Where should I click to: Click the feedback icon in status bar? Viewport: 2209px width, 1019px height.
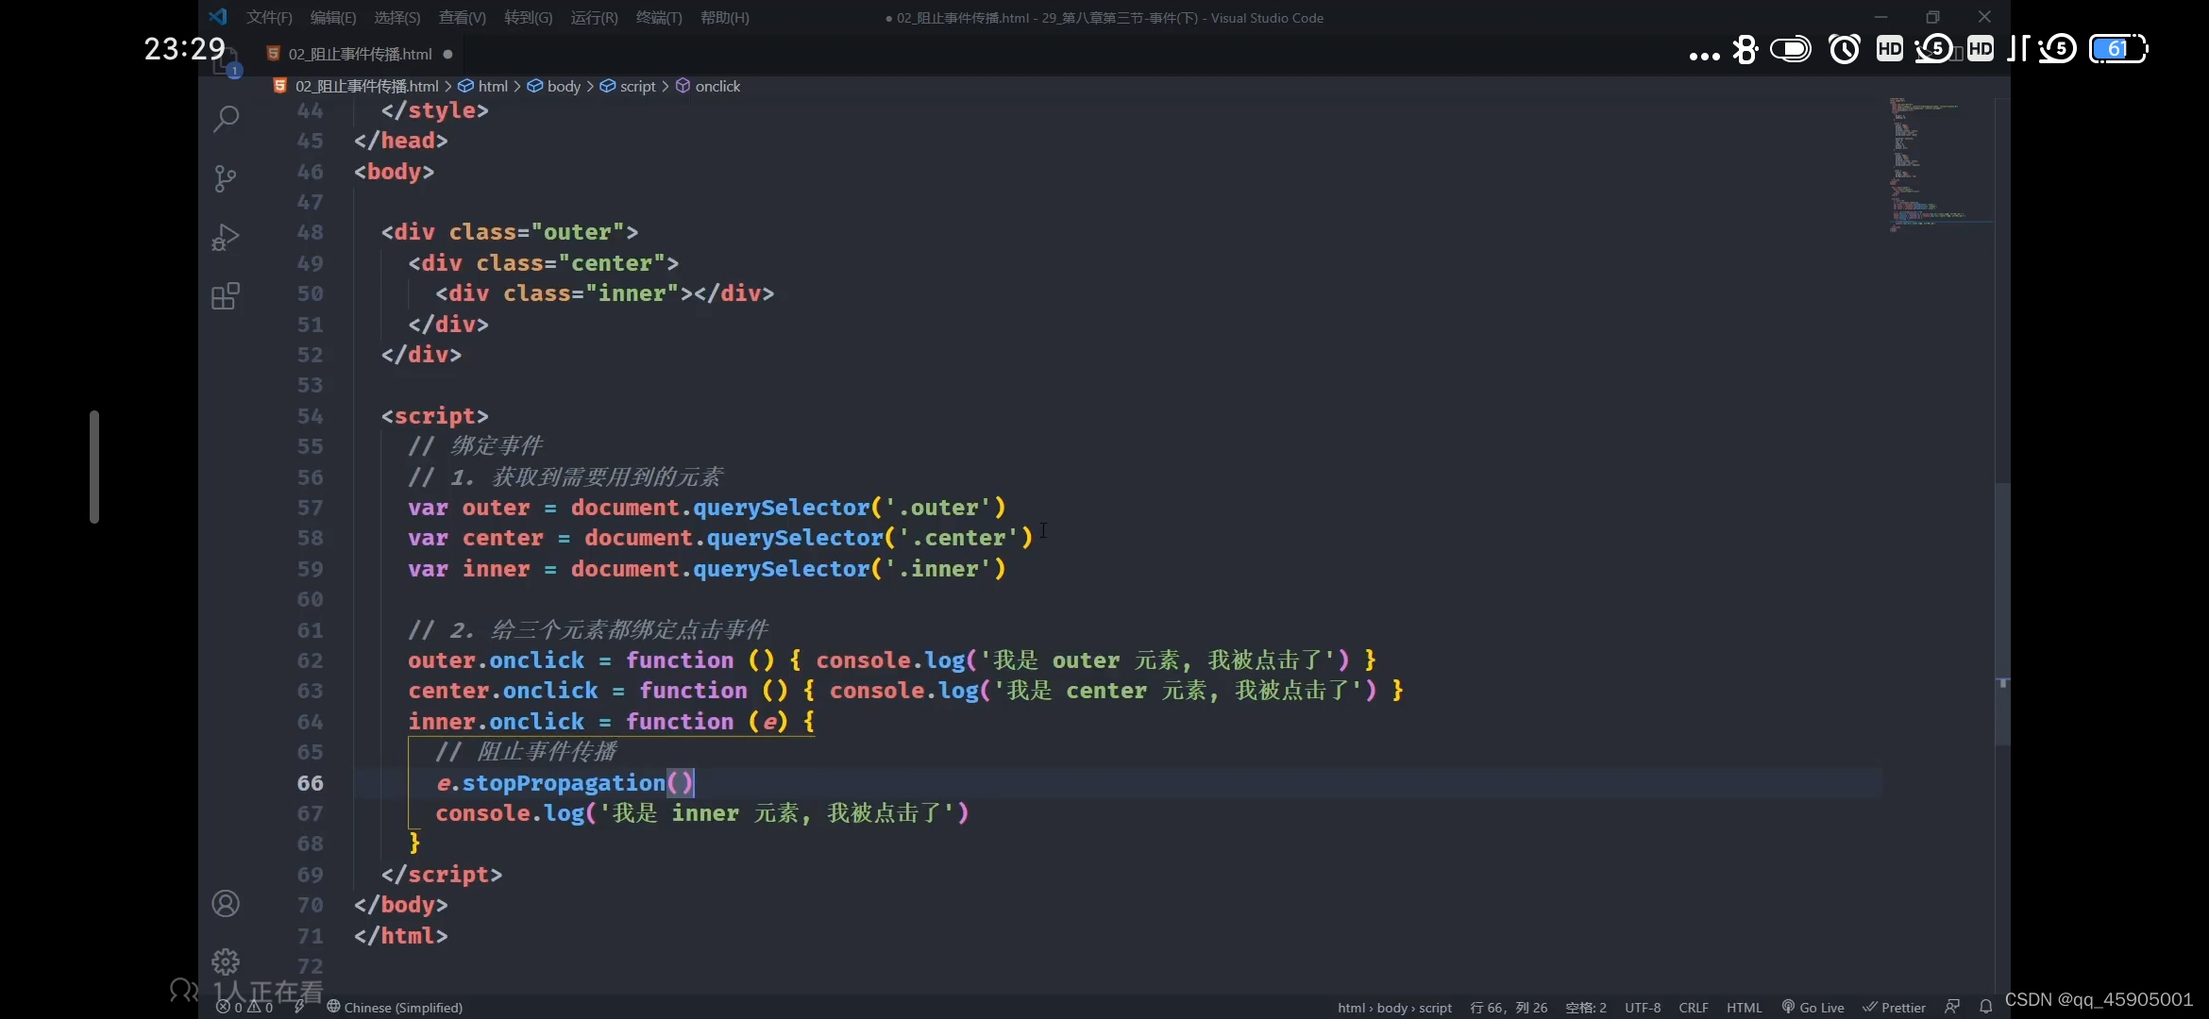[x=1952, y=1007]
